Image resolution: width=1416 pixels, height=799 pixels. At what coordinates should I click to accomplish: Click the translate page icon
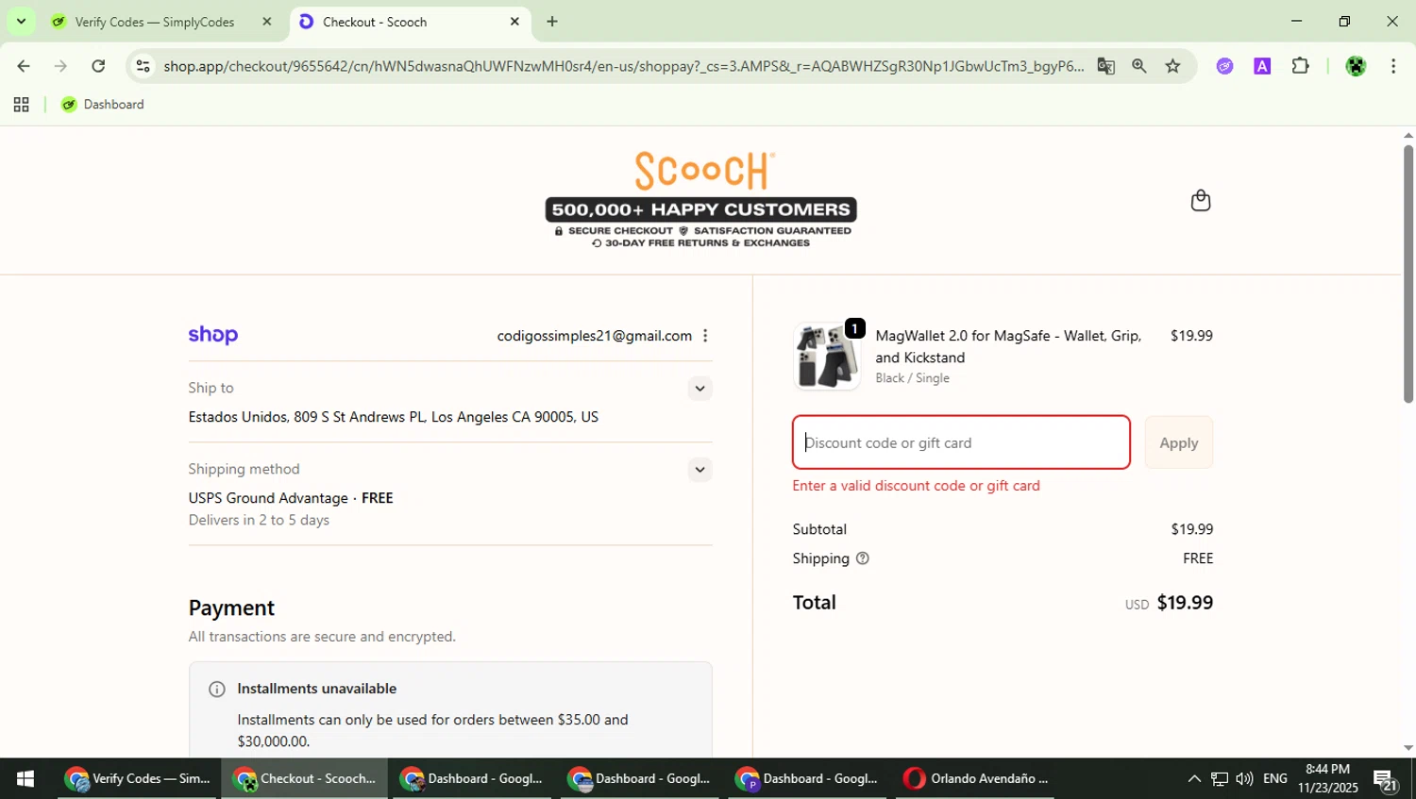tap(1105, 66)
